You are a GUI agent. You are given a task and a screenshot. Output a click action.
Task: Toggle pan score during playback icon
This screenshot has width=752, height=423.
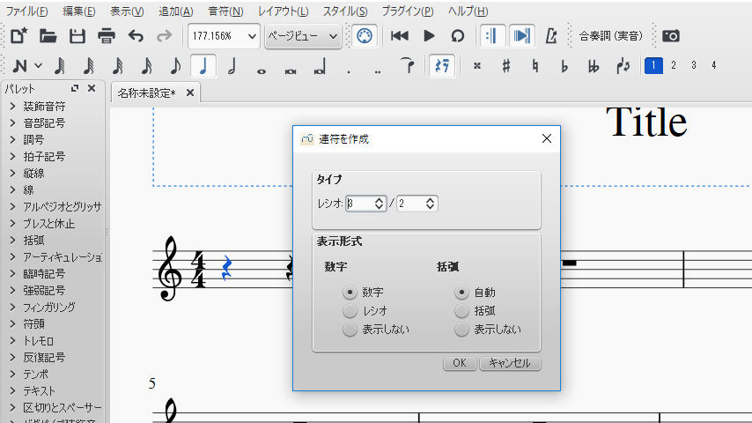pos(522,36)
